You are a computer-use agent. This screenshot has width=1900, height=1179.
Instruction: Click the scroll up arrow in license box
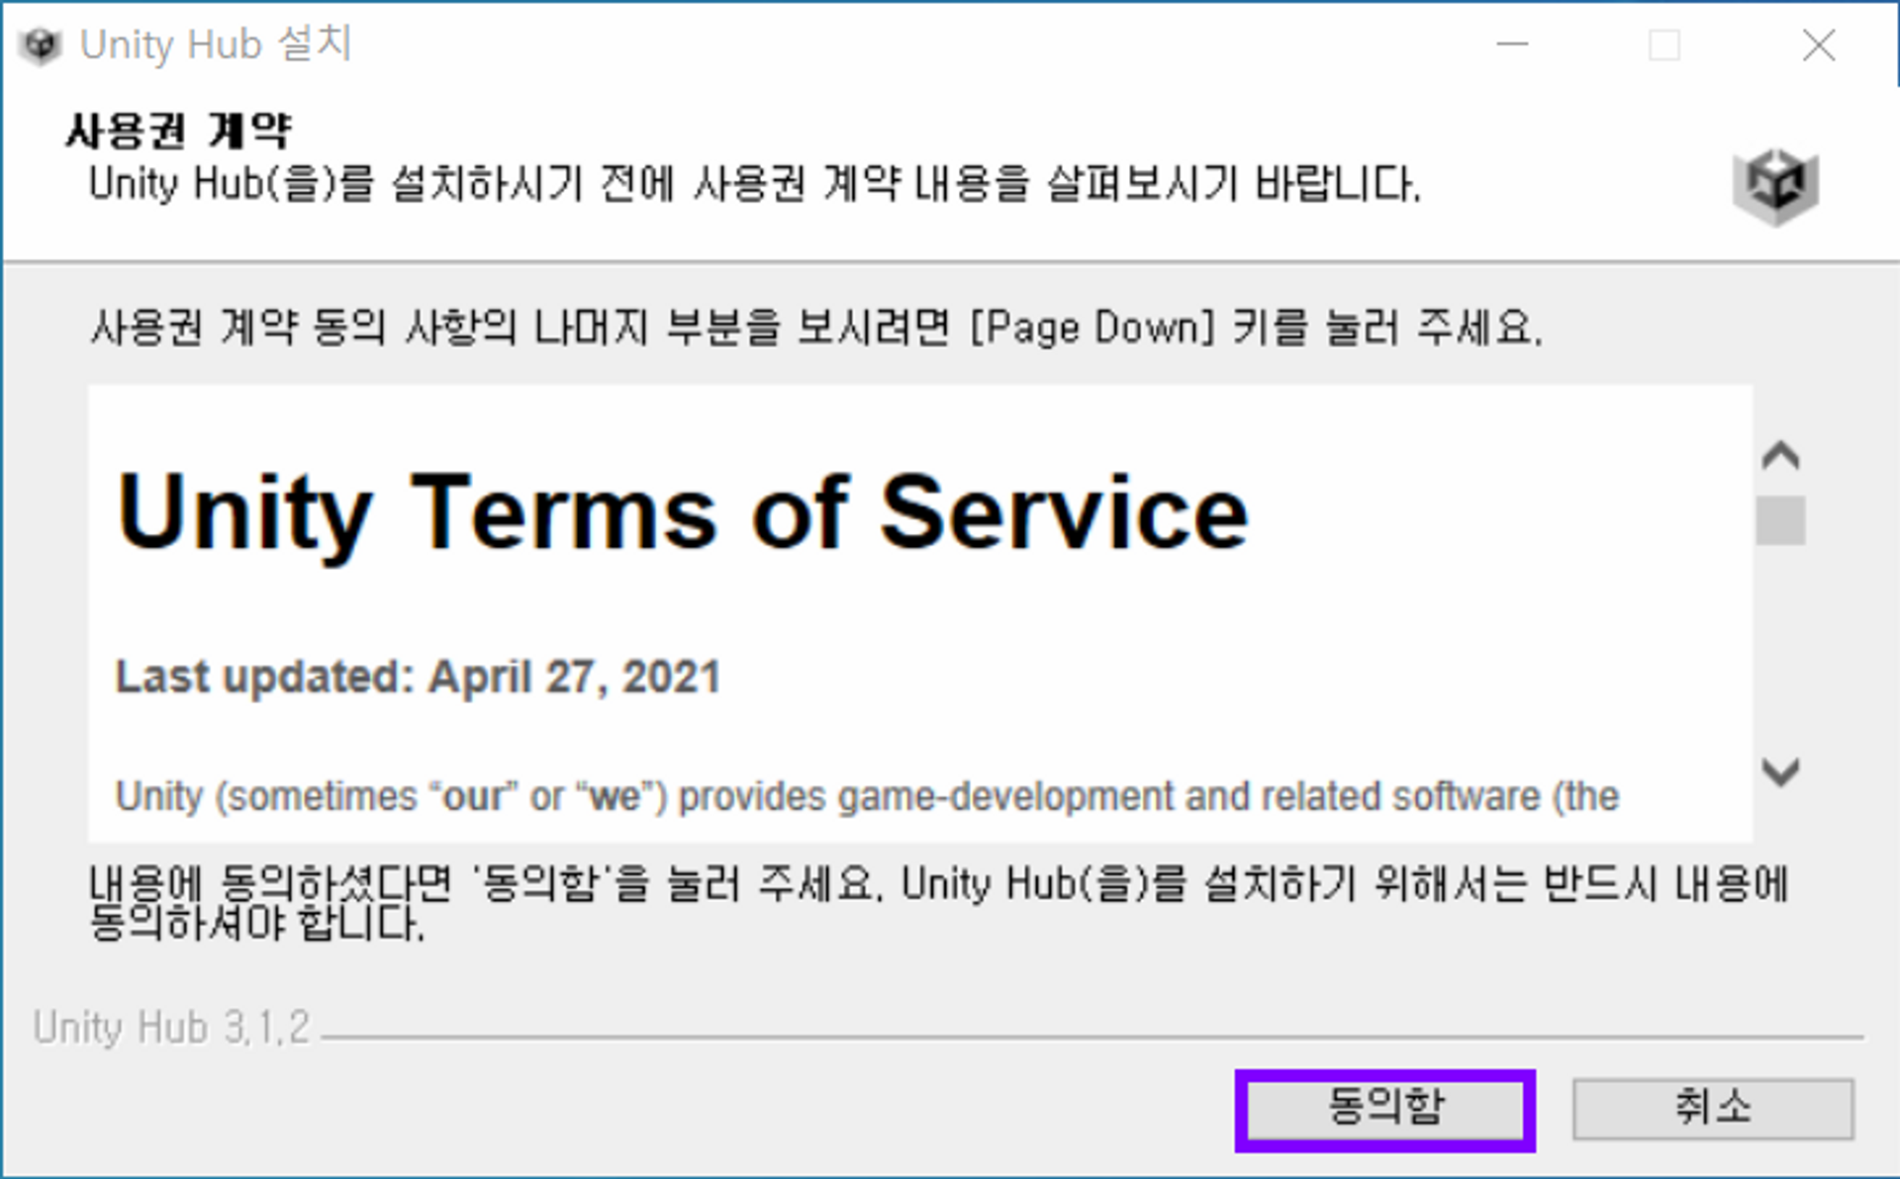pyautogui.click(x=1780, y=456)
